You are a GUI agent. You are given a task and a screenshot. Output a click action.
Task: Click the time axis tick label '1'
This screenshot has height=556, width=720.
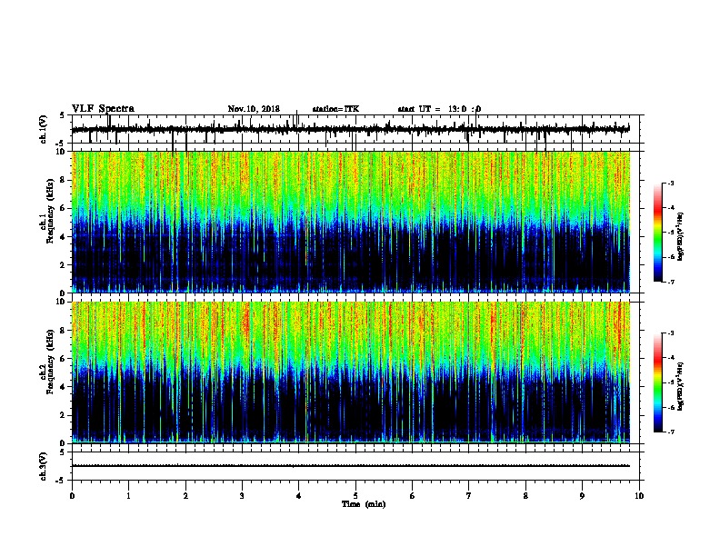click(x=128, y=496)
